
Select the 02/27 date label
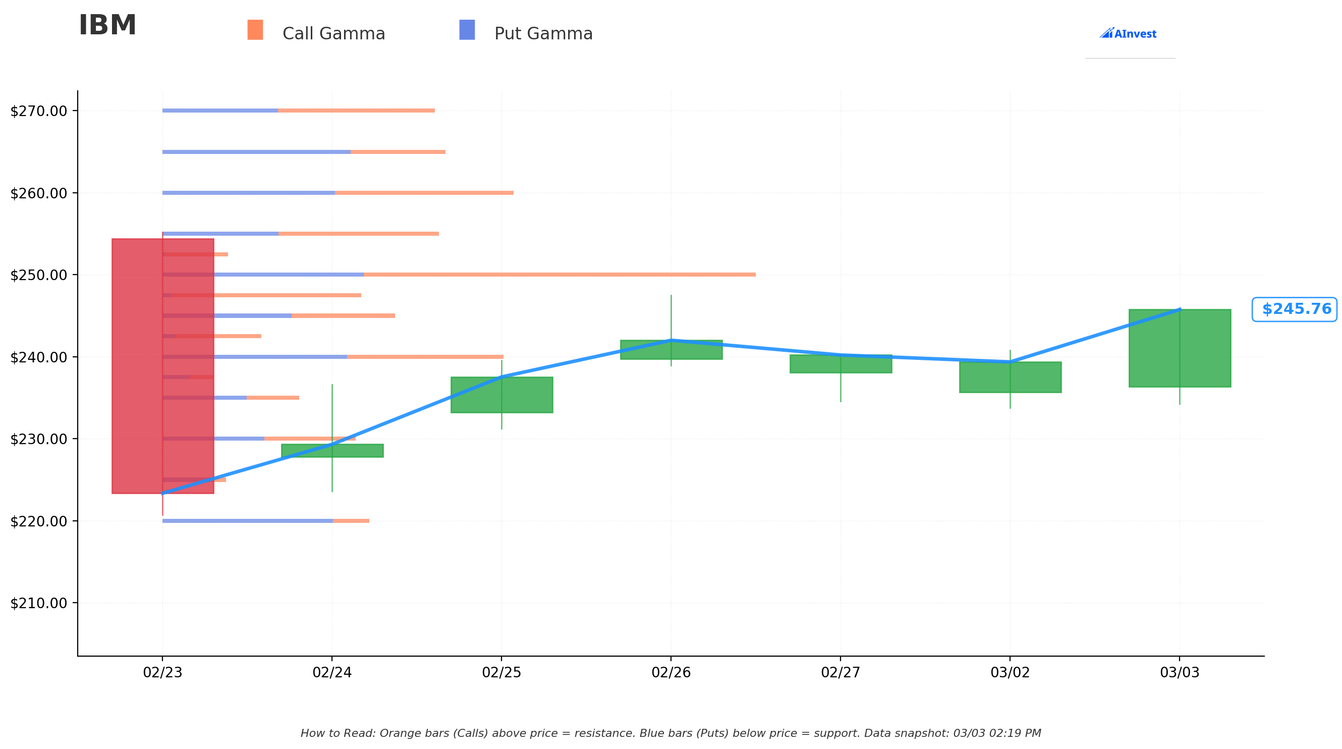pos(841,672)
